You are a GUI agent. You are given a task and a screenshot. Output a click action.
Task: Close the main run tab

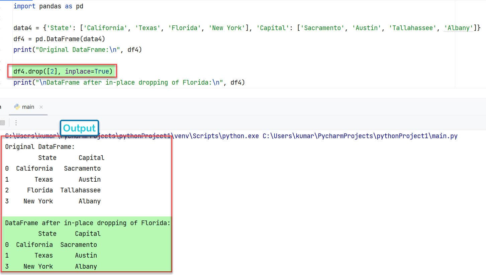[41, 107]
